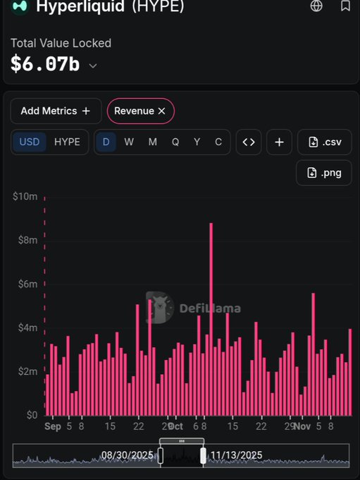This screenshot has width=360, height=480.
Task: Click the 08/30/2025 start date label
Action: (127, 455)
